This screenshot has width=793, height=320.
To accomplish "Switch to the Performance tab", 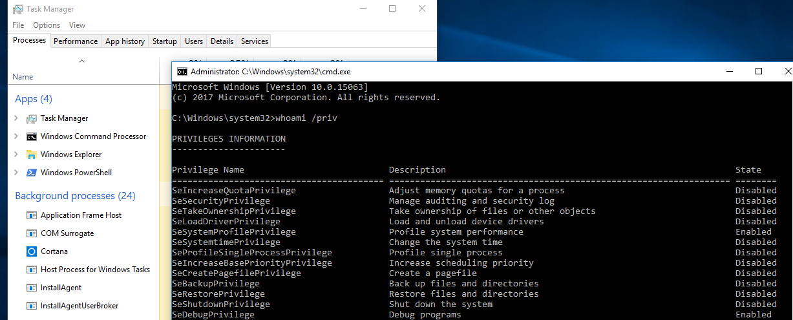I will [x=76, y=41].
